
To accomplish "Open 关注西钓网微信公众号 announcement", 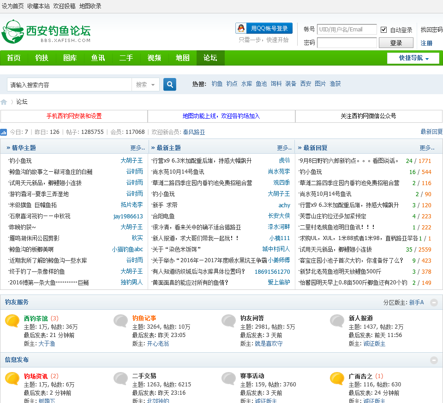I will point(368,116).
